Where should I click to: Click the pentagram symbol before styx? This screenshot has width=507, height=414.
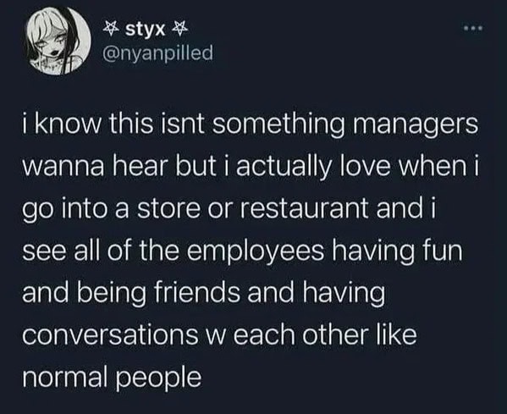coord(111,30)
